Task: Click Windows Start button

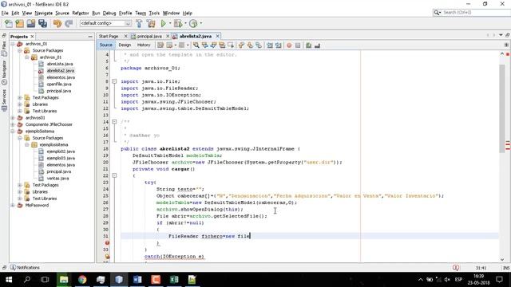Action: (x=9, y=280)
